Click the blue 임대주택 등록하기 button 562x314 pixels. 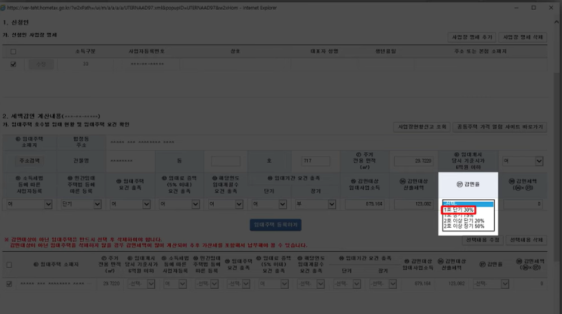pos(275,225)
